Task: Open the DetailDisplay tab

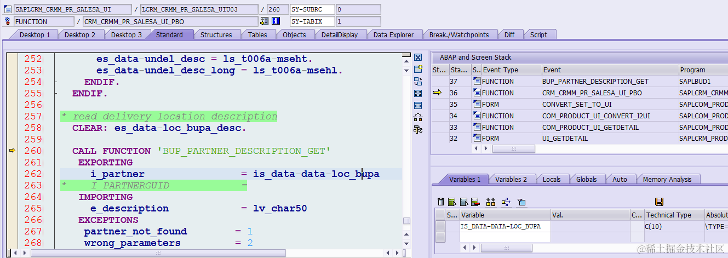Action: pyautogui.click(x=340, y=35)
